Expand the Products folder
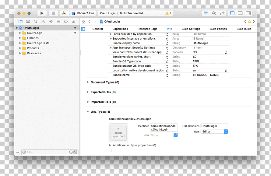The width and height of the screenshot is (271, 176). (x=20, y=48)
